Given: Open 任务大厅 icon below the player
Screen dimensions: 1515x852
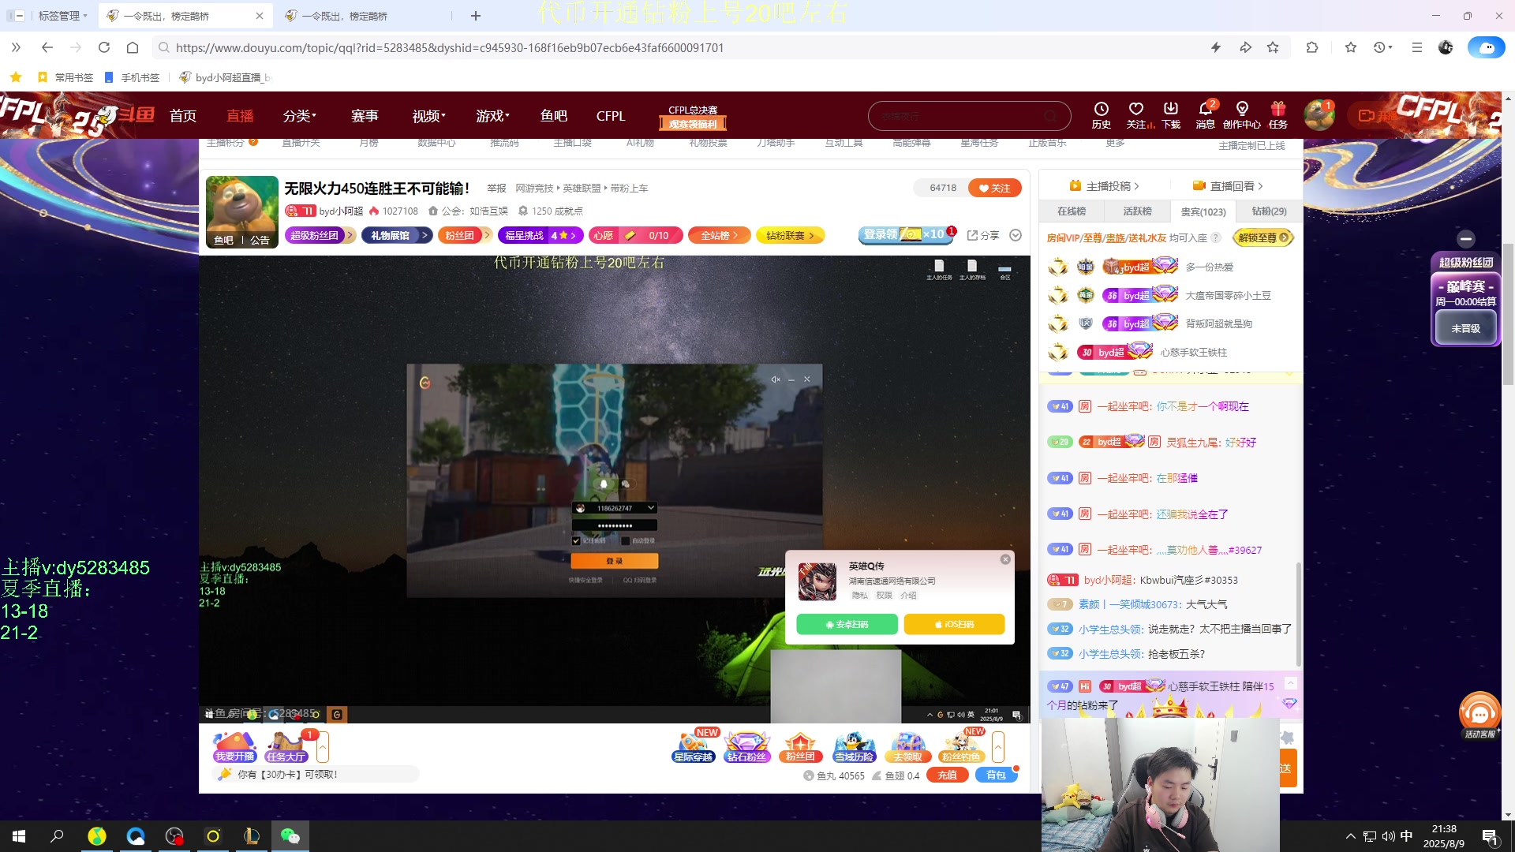Looking at the screenshot, I should [286, 746].
